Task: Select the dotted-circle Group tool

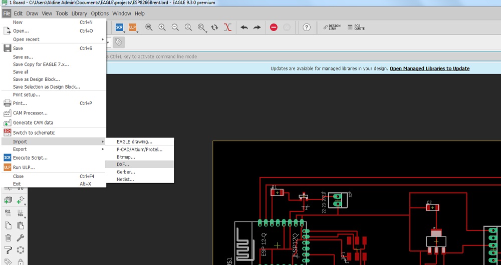Action: [21, 250]
